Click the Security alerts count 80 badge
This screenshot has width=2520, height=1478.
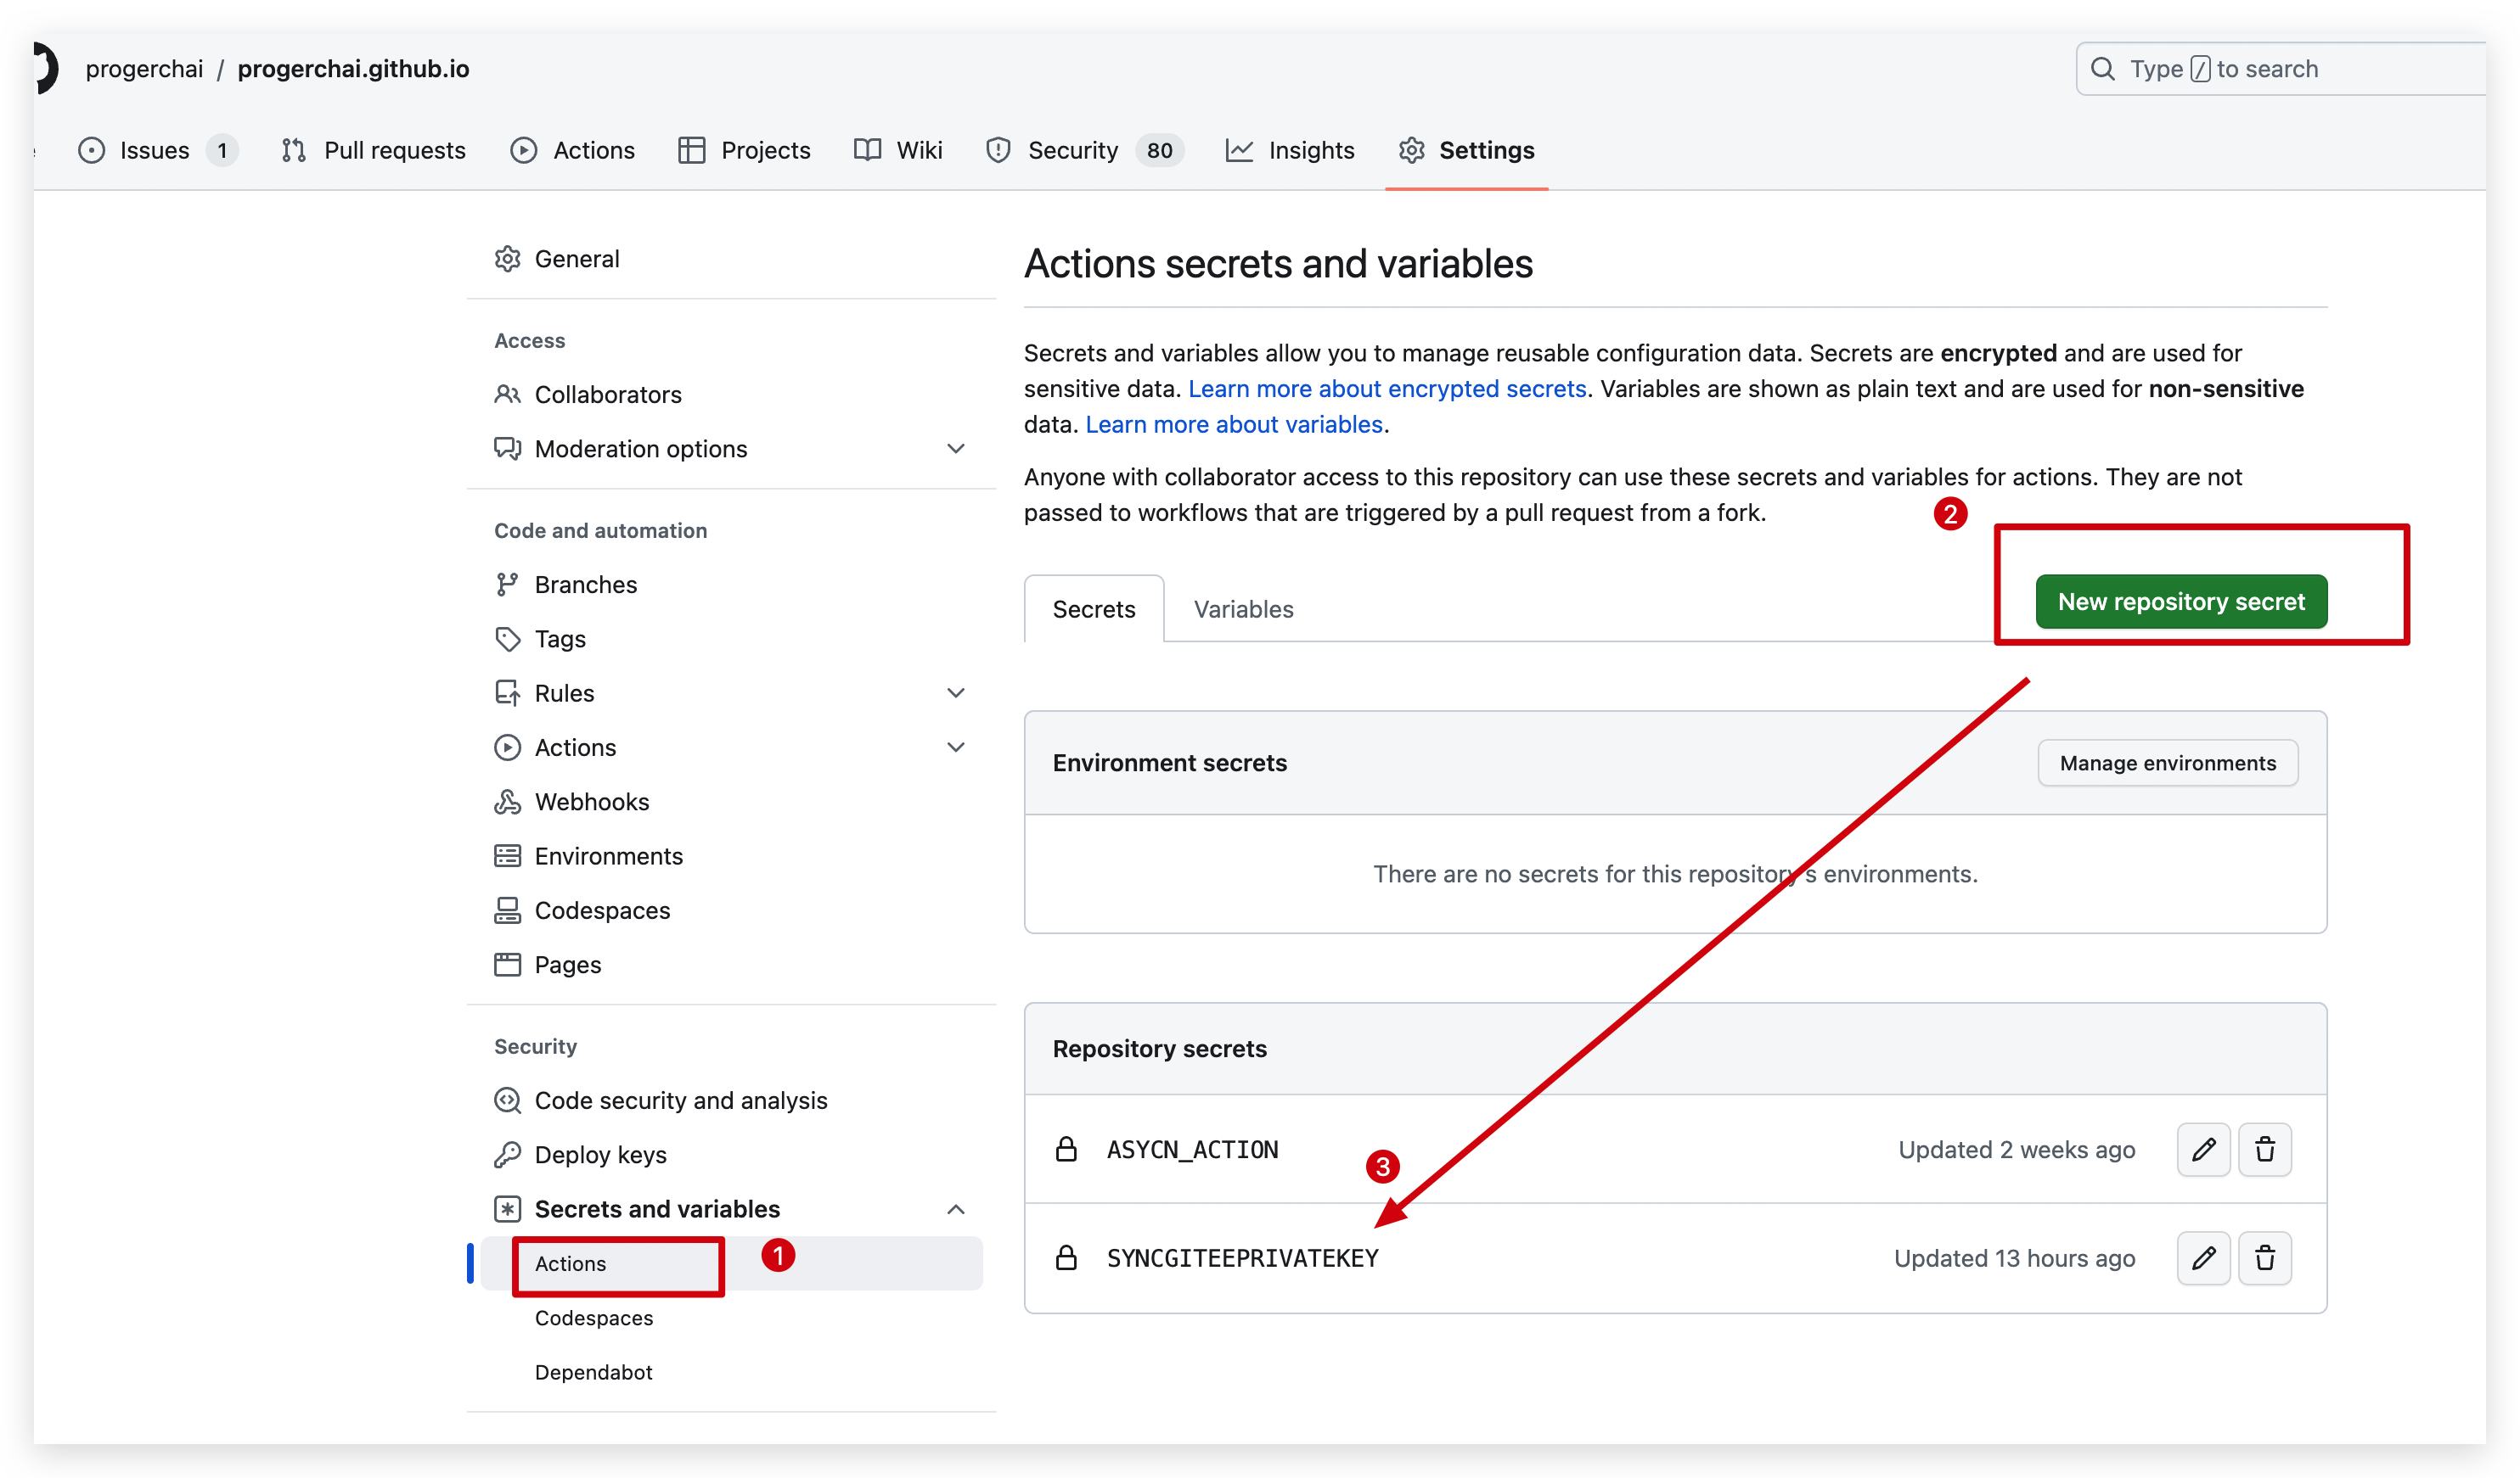point(1159,151)
